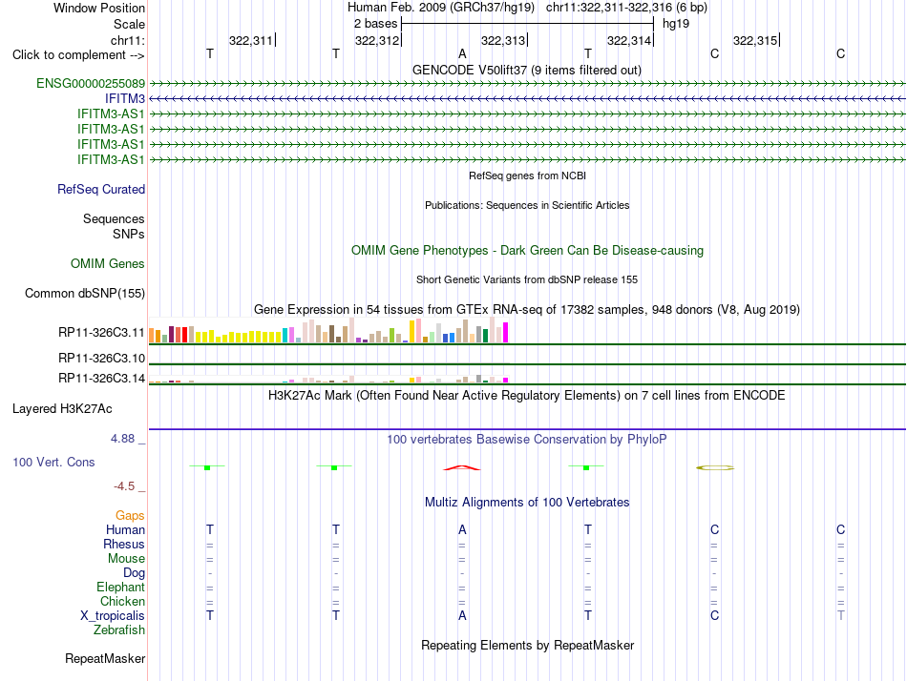Screen dimensions: 907x681
Task: Click the magenta bar in RP11-326C3.11 chart
Action: [x=506, y=333]
